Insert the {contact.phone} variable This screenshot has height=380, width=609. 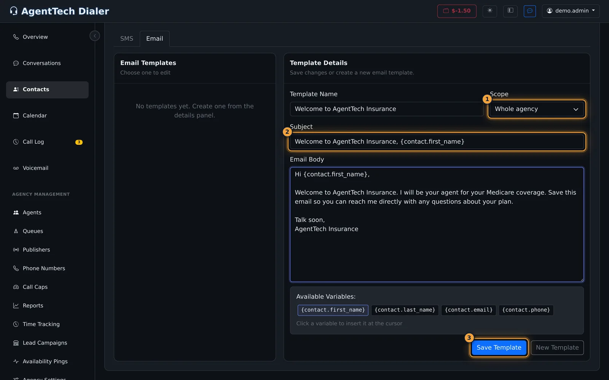(526, 310)
